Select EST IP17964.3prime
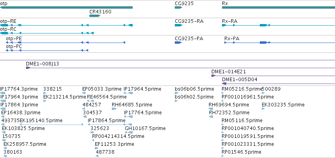The image size is (335, 158). 3,101
